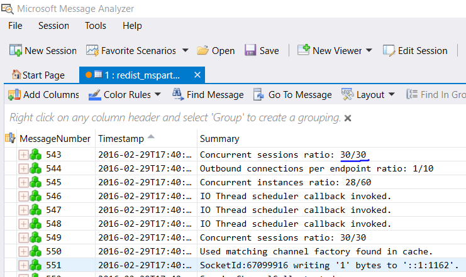Expand the New Viewer dropdown

[x=369, y=50]
